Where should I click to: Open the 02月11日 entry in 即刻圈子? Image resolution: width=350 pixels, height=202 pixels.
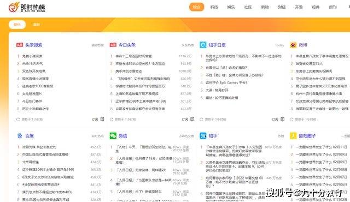(x=322, y=147)
